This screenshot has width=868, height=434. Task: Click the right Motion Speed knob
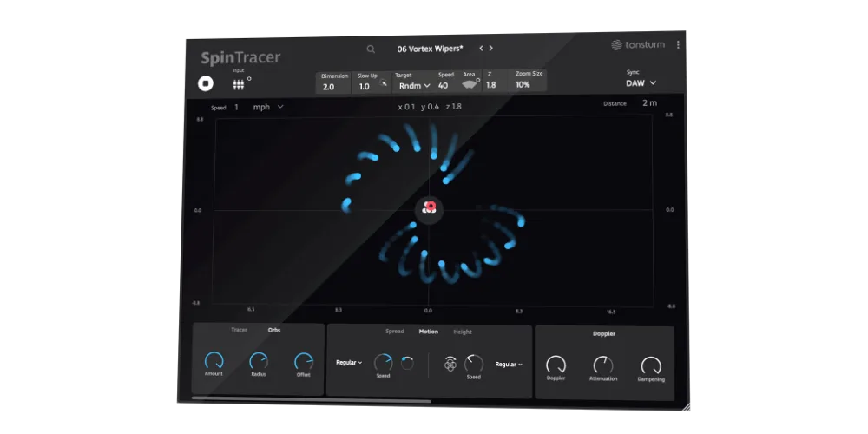point(473,364)
